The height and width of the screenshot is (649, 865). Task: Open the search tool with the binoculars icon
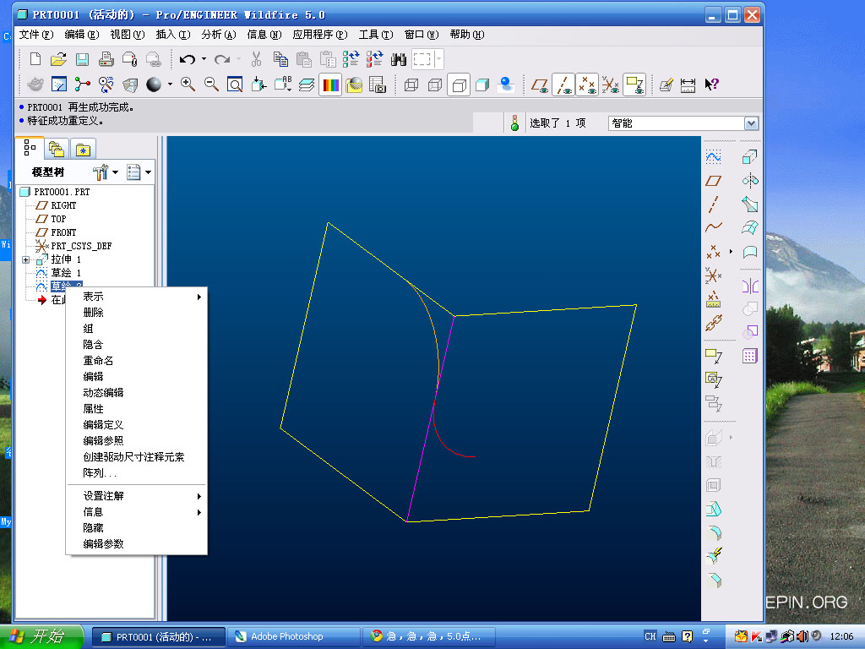[x=399, y=58]
